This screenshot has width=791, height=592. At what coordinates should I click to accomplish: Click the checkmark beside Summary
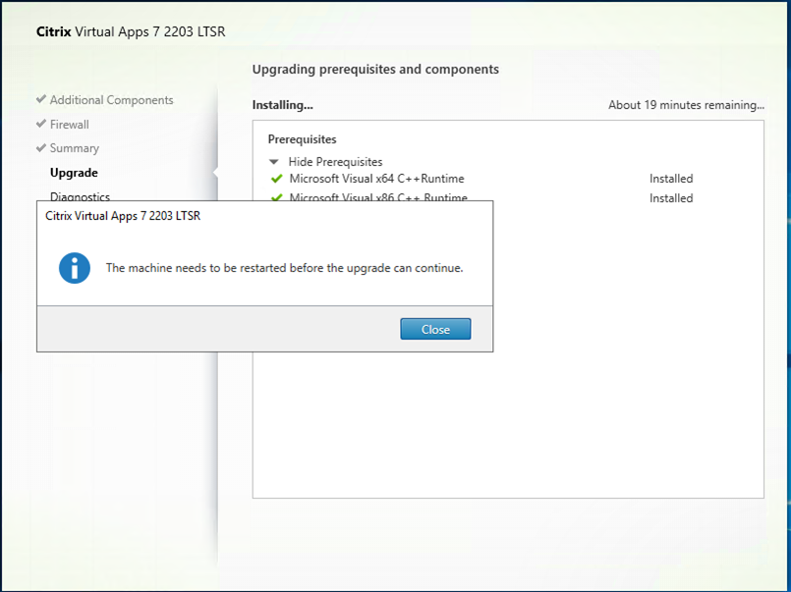tap(41, 147)
